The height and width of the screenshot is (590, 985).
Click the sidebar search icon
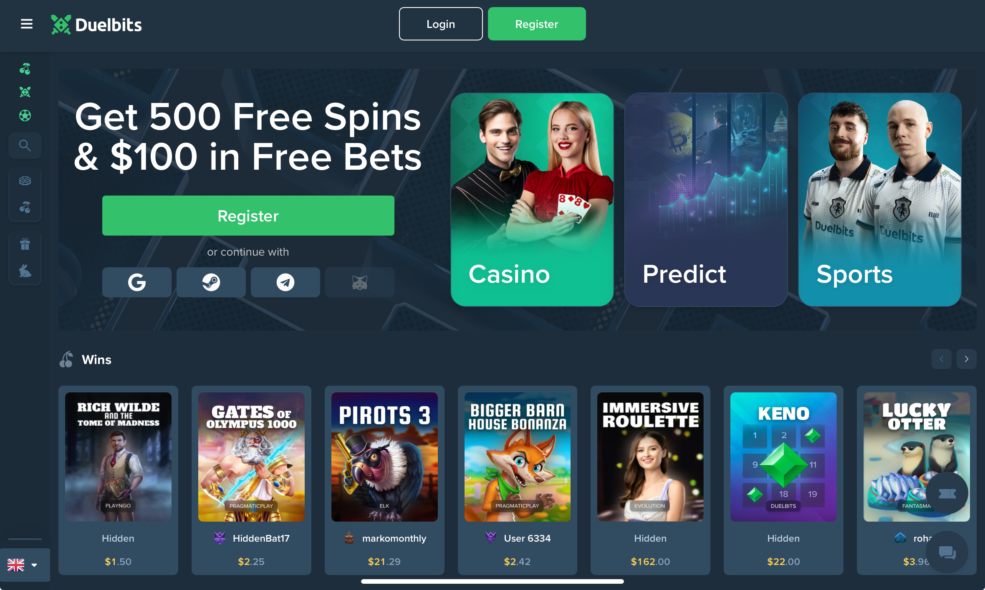[x=25, y=146]
